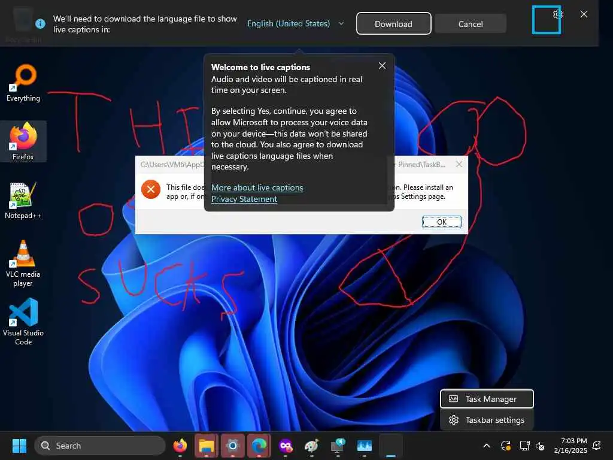The width and height of the screenshot is (613, 460).
Task: Click the Download button for the language file
Action: 394,23
